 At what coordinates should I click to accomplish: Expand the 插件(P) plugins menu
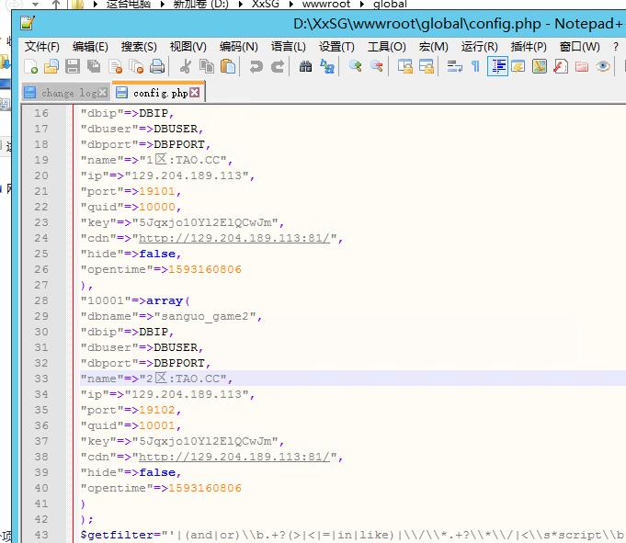529,46
